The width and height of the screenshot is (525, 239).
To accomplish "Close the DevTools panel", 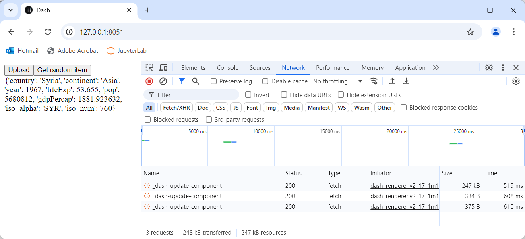I will coord(516,68).
